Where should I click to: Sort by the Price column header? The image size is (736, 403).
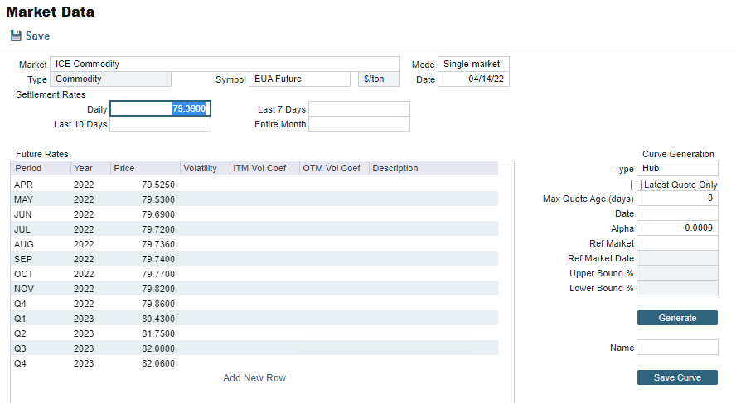click(x=144, y=168)
